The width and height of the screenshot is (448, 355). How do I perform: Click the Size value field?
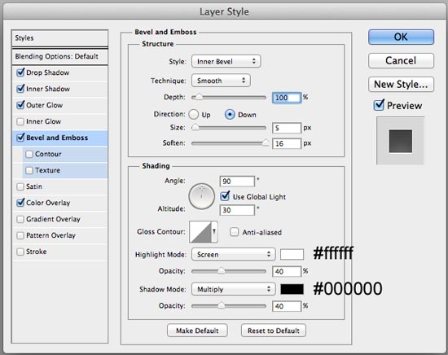[x=287, y=128]
